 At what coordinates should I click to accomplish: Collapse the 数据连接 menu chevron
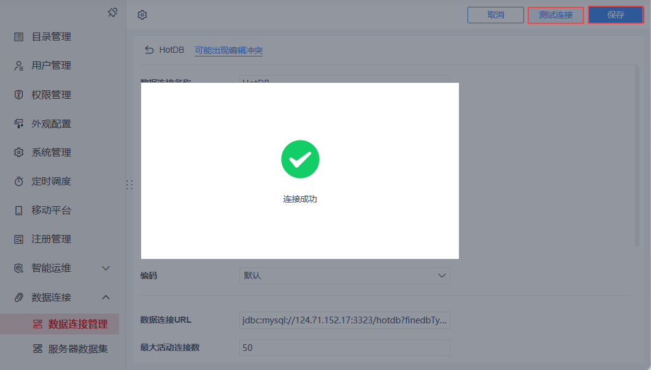[x=106, y=298]
